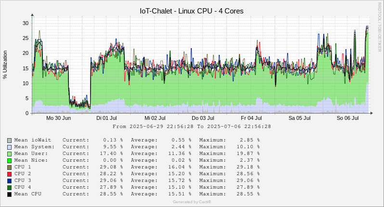The width and height of the screenshot is (384, 207).
Task: Click the y-axis tick label 10
Action: tap(26, 83)
